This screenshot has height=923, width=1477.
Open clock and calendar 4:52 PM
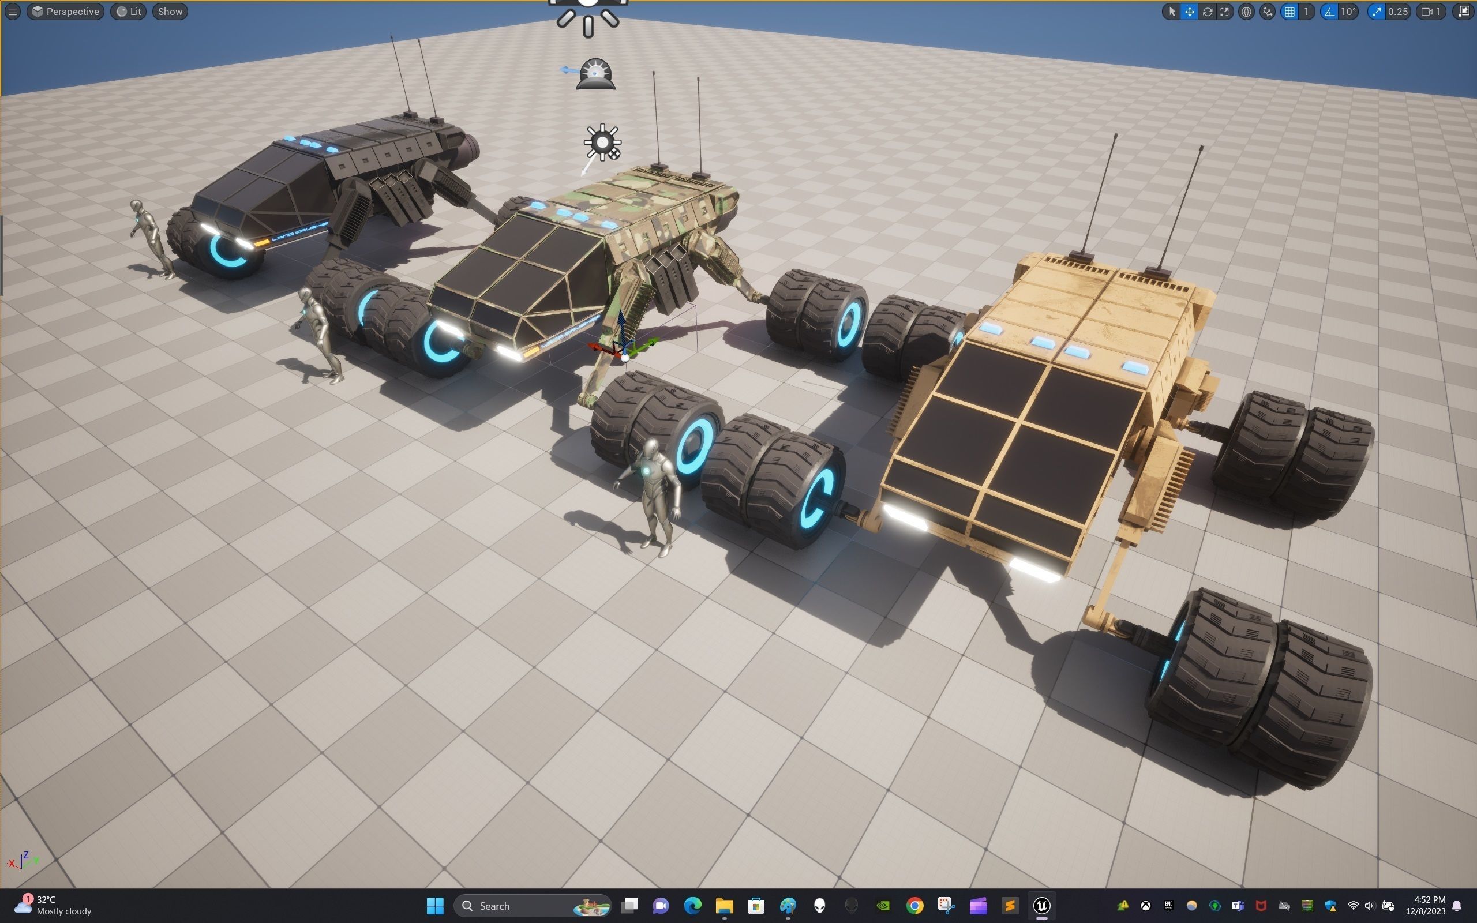(1426, 906)
